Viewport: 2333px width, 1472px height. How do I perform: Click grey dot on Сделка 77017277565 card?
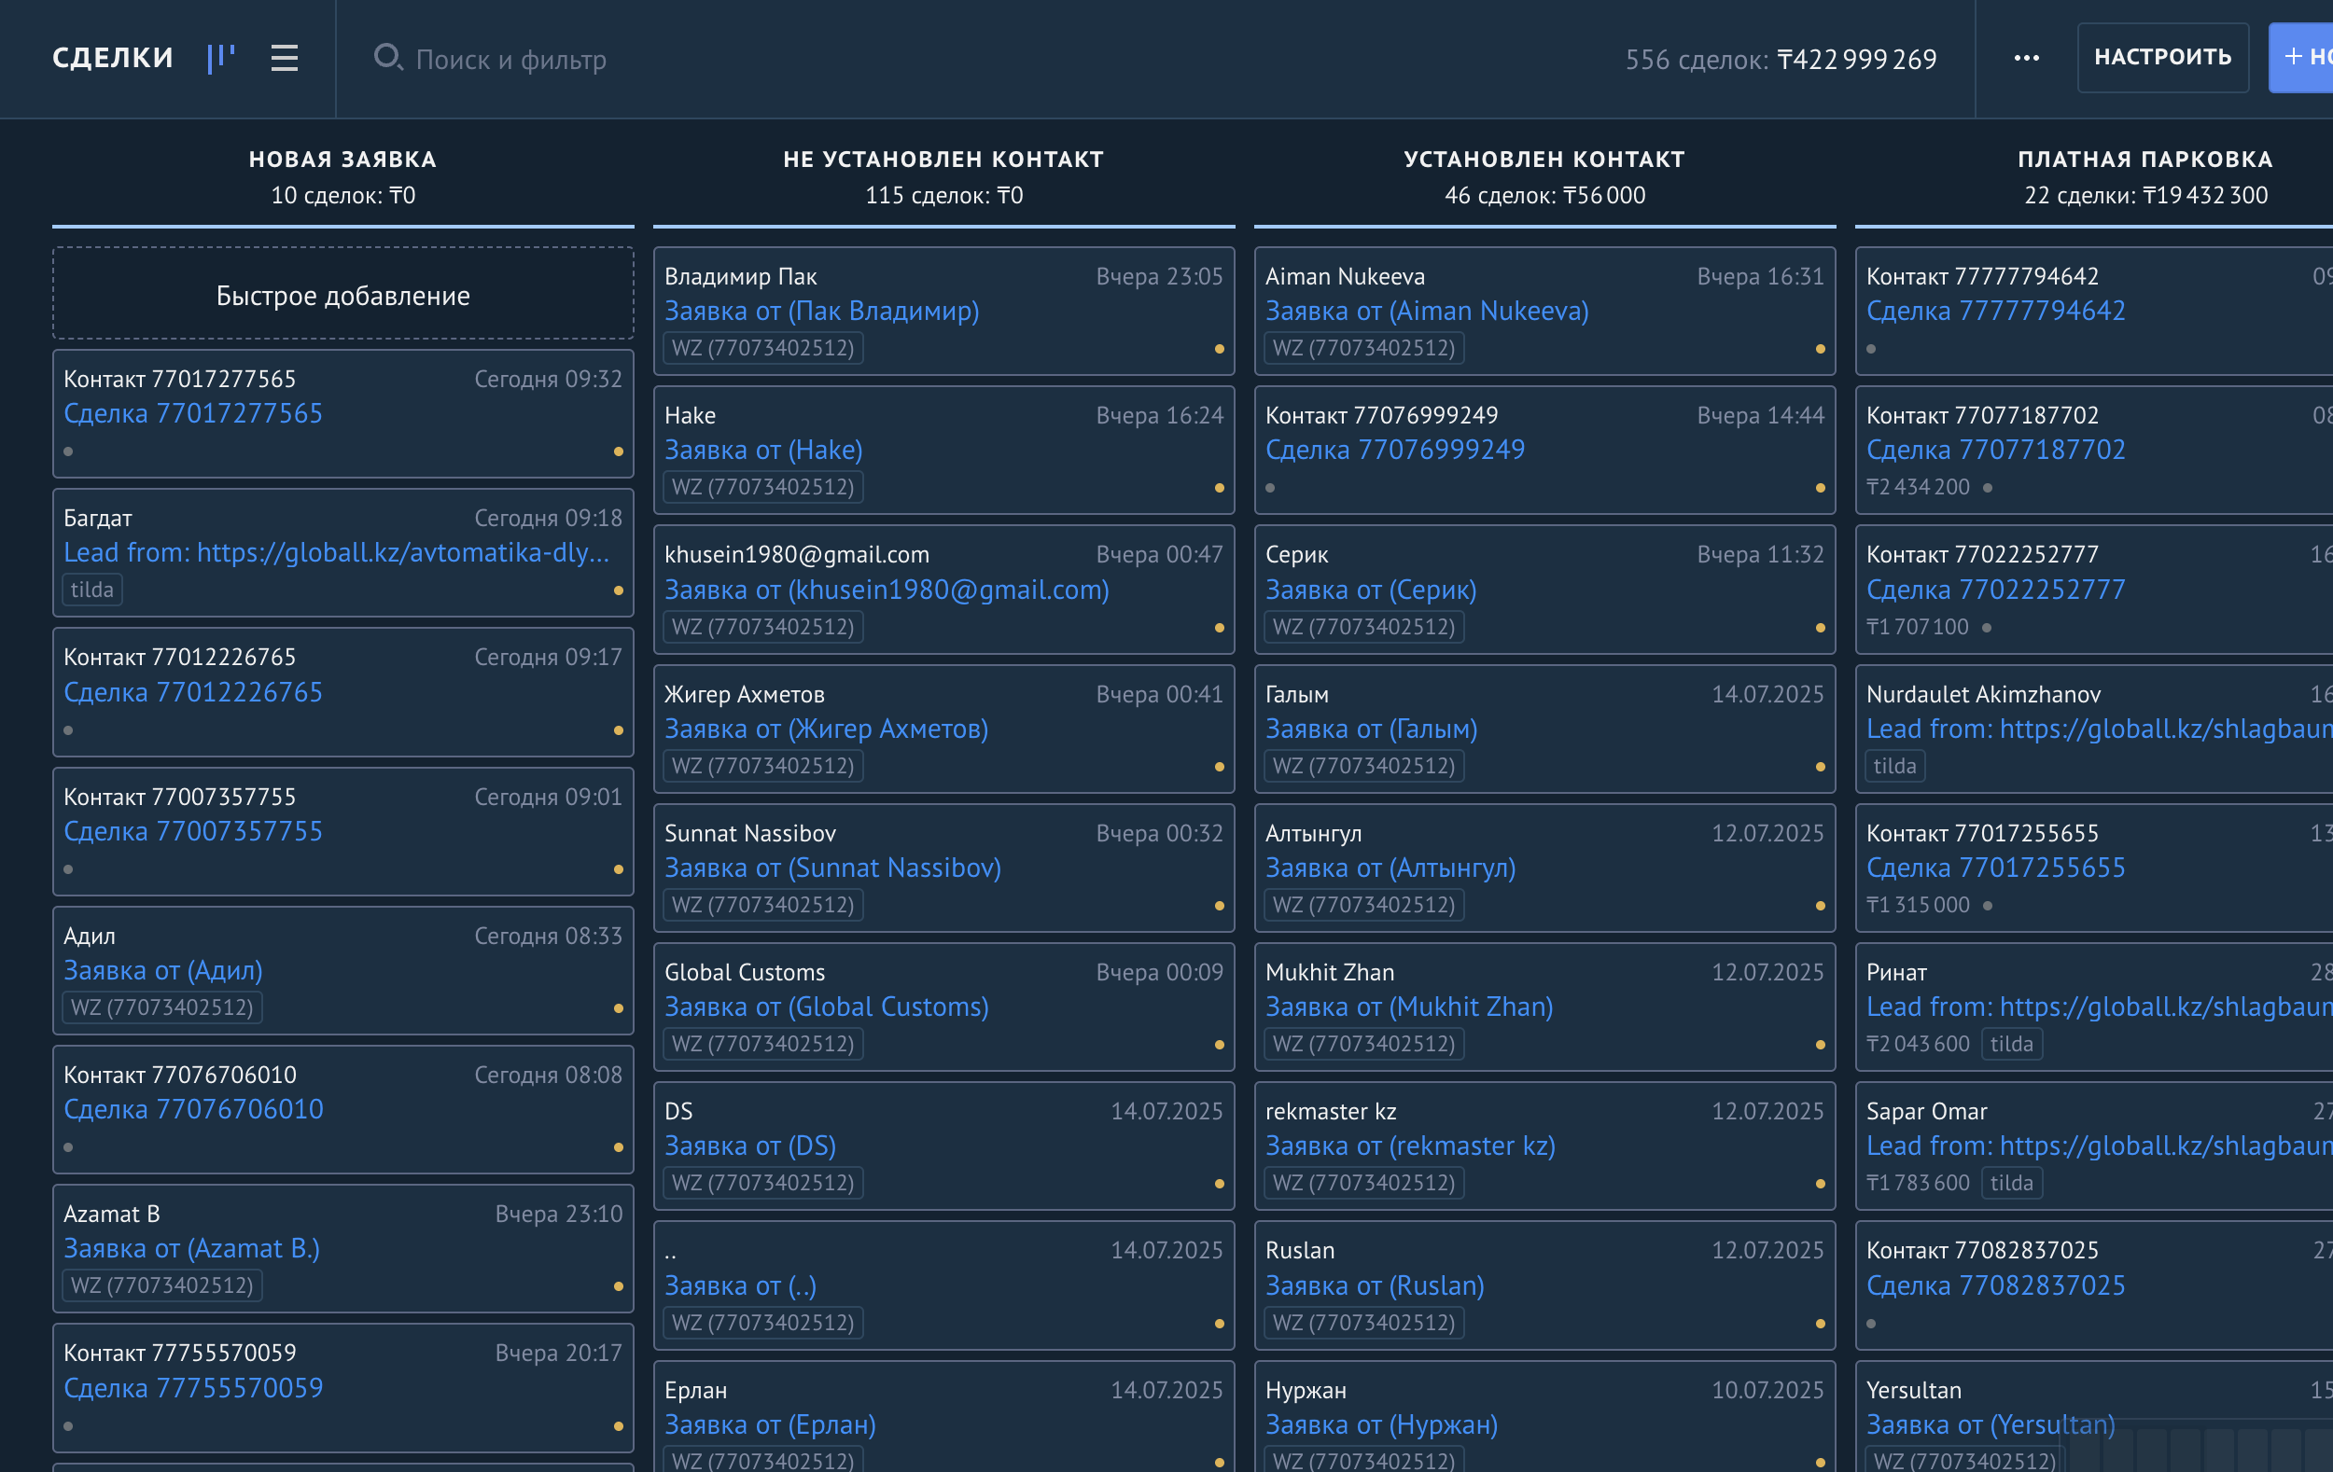[x=68, y=451]
